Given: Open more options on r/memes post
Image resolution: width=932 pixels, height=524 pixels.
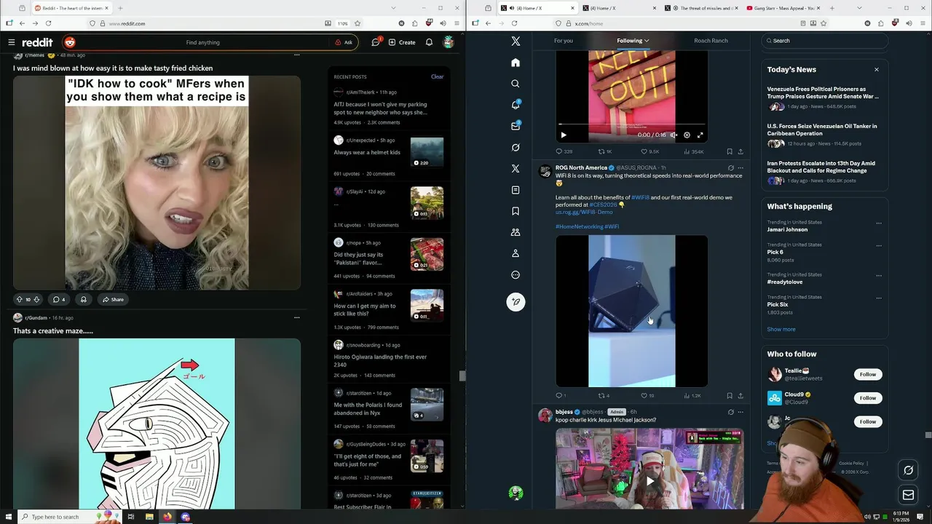Looking at the screenshot, I should point(296,55).
